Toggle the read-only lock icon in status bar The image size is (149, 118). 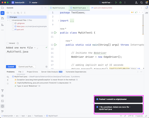point(146,116)
